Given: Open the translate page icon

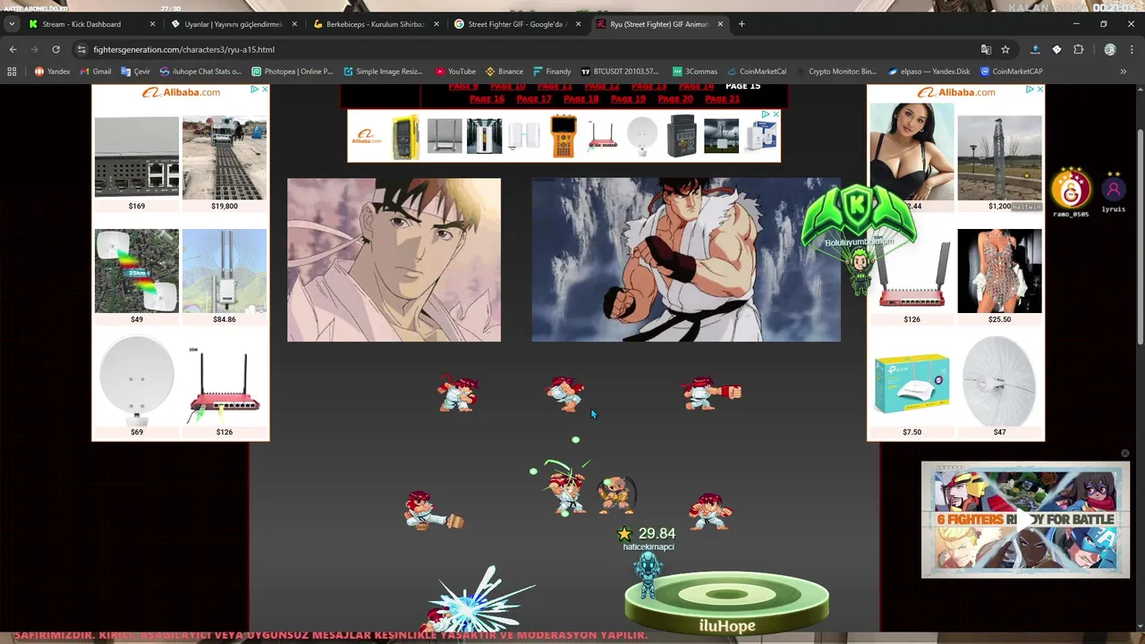Looking at the screenshot, I should tap(986, 49).
